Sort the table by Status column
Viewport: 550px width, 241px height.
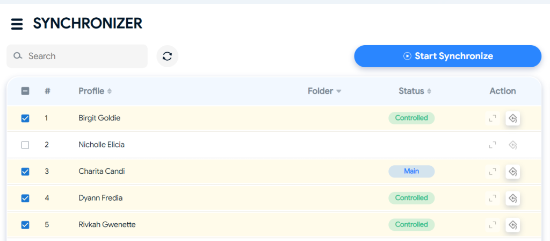tap(415, 91)
